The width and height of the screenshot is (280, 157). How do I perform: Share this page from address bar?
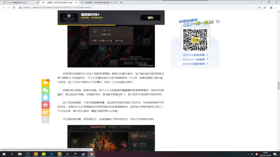(259, 7)
